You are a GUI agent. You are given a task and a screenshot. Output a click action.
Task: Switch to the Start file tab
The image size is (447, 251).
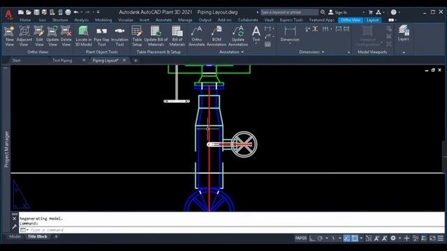(x=16, y=61)
